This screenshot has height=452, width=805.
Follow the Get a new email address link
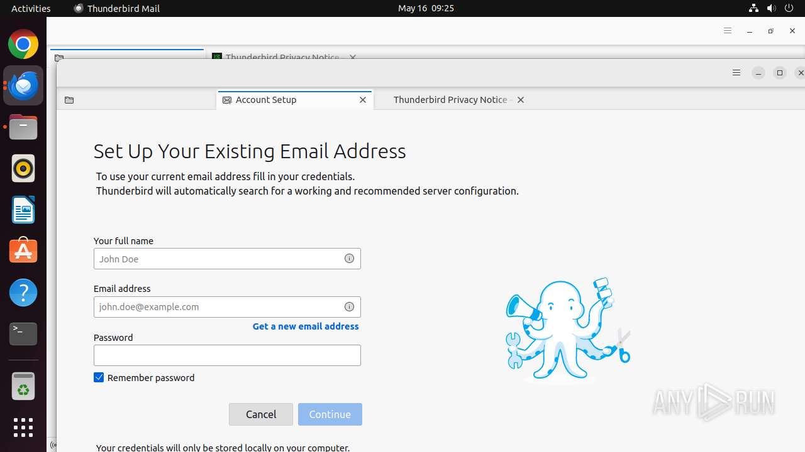pyautogui.click(x=306, y=326)
